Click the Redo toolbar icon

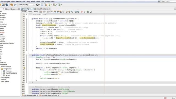(15, 5)
